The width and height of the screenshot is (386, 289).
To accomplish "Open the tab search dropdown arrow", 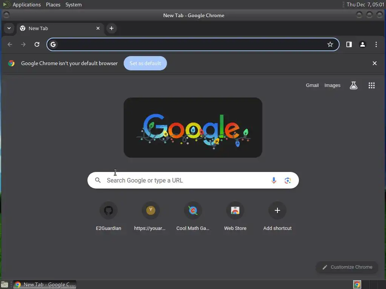I will click(x=9, y=28).
